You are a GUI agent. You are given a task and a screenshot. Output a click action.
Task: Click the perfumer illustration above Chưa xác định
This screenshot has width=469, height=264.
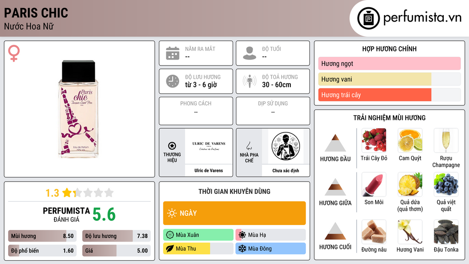click(x=286, y=146)
